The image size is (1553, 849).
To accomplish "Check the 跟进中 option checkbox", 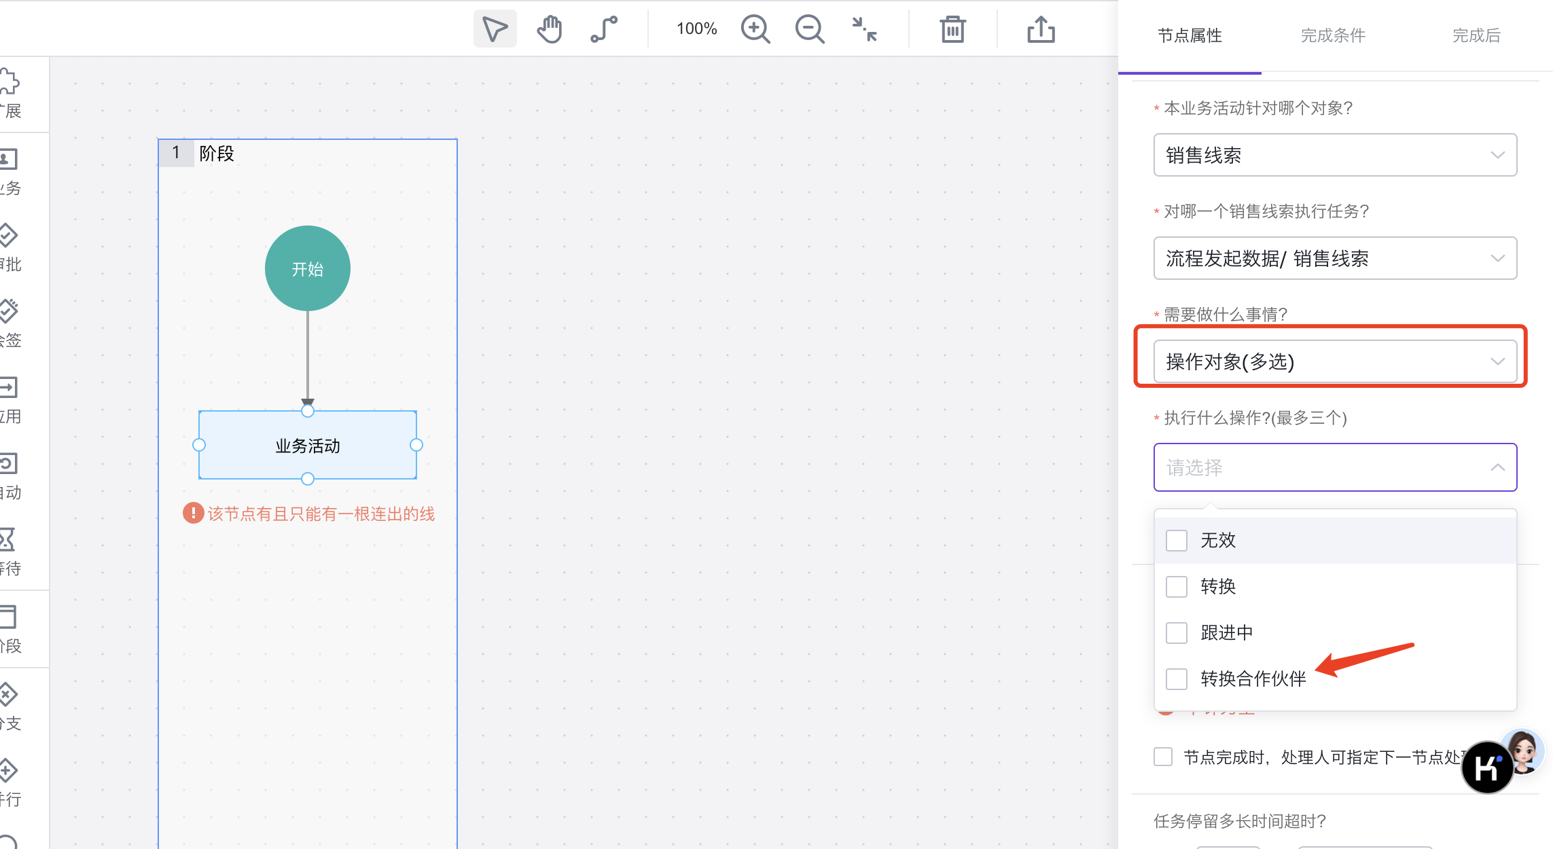I will coord(1177,633).
